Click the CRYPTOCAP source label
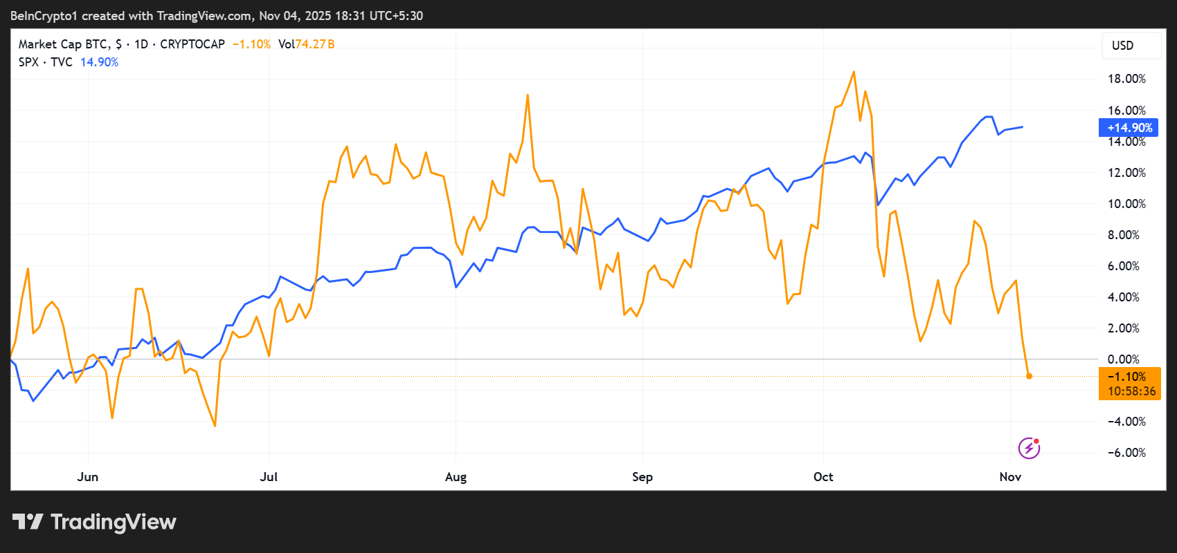Image resolution: width=1177 pixels, height=553 pixels. click(x=192, y=44)
